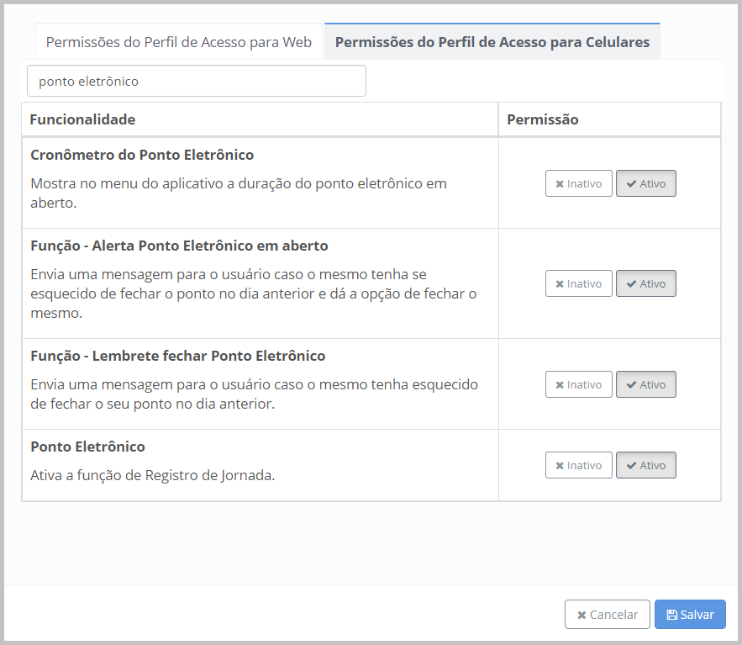Viewport: 742px width, 645px height.
Task: Click the floppy disk icon on Salvar
Action: 672,615
